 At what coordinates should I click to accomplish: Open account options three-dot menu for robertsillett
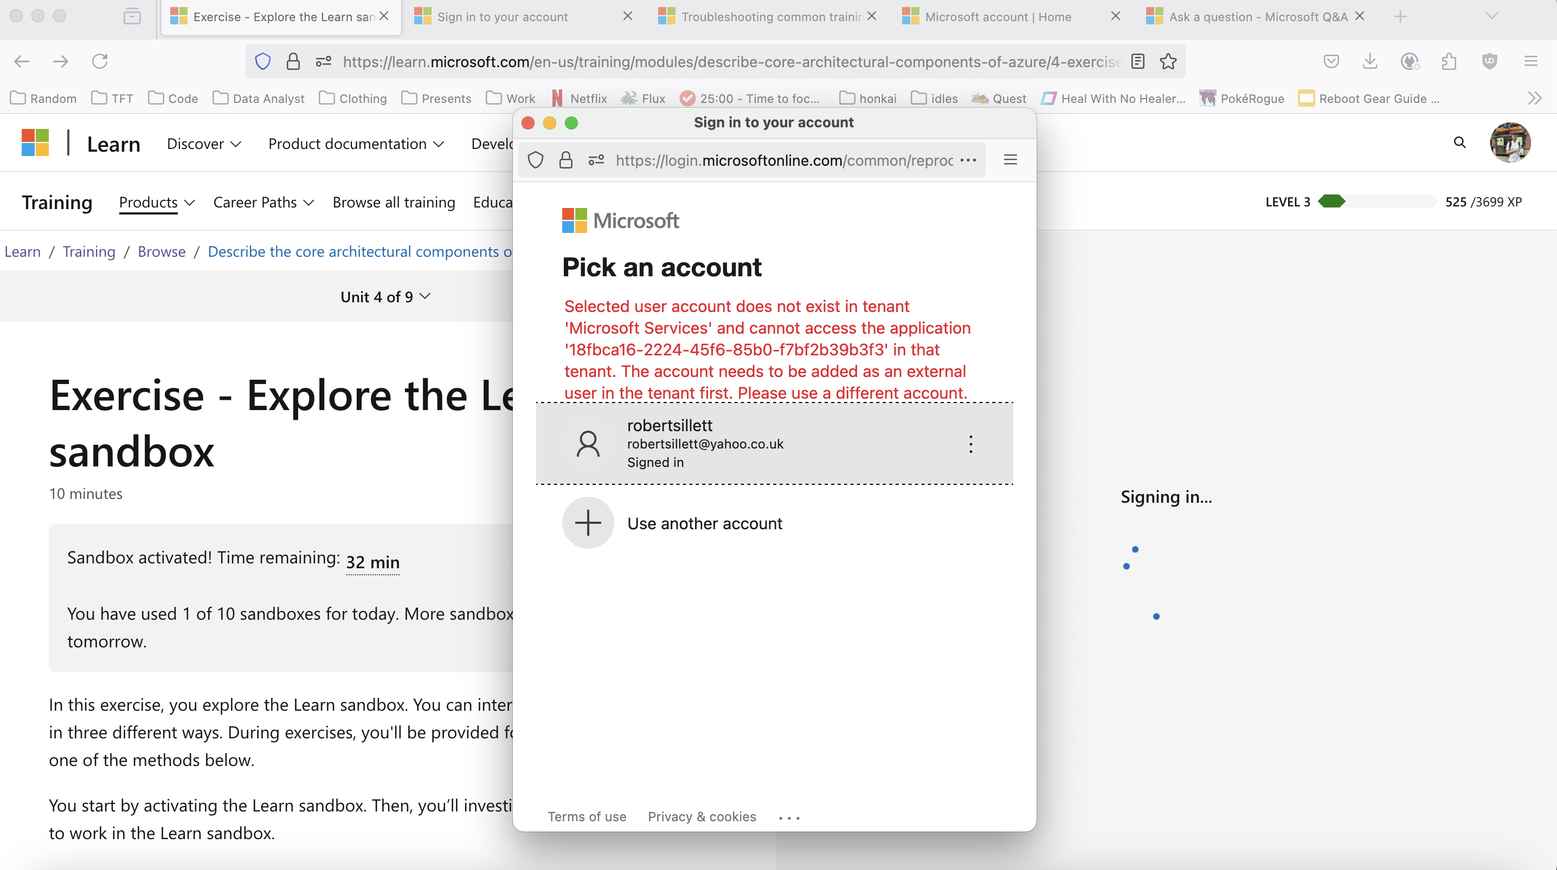pyautogui.click(x=971, y=444)
